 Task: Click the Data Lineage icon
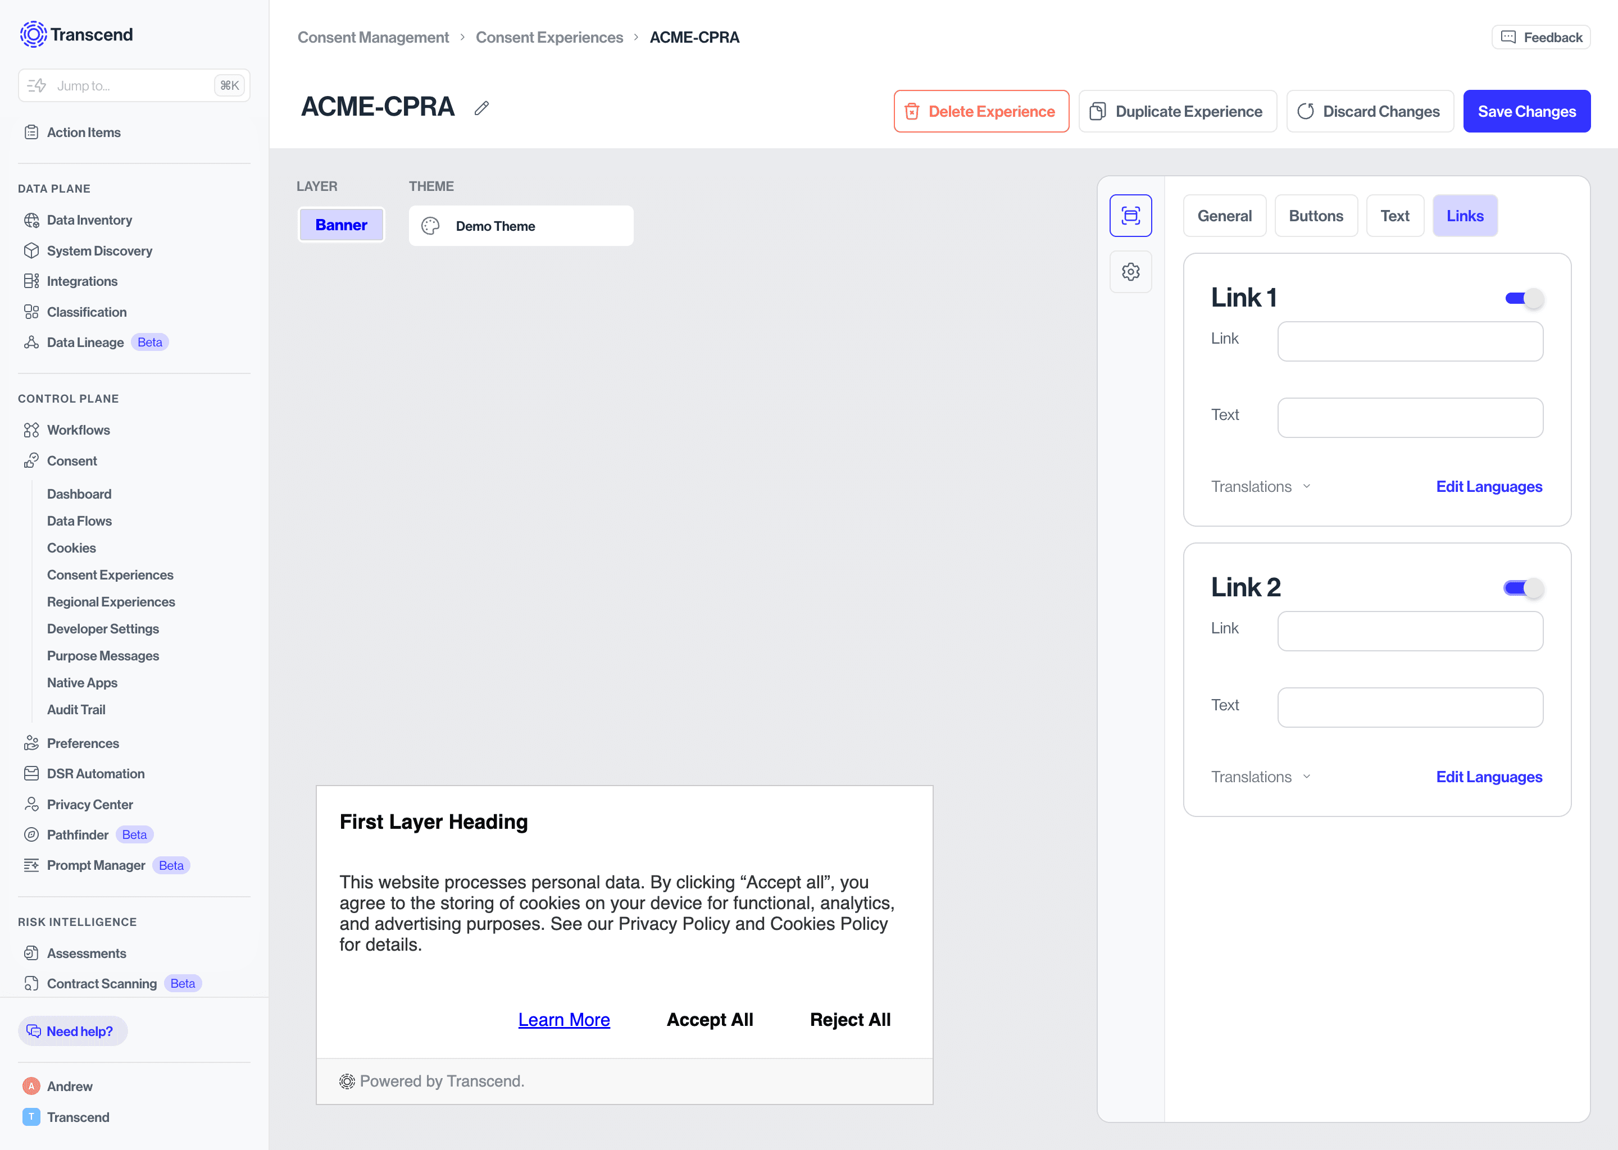tap(31, 343)
